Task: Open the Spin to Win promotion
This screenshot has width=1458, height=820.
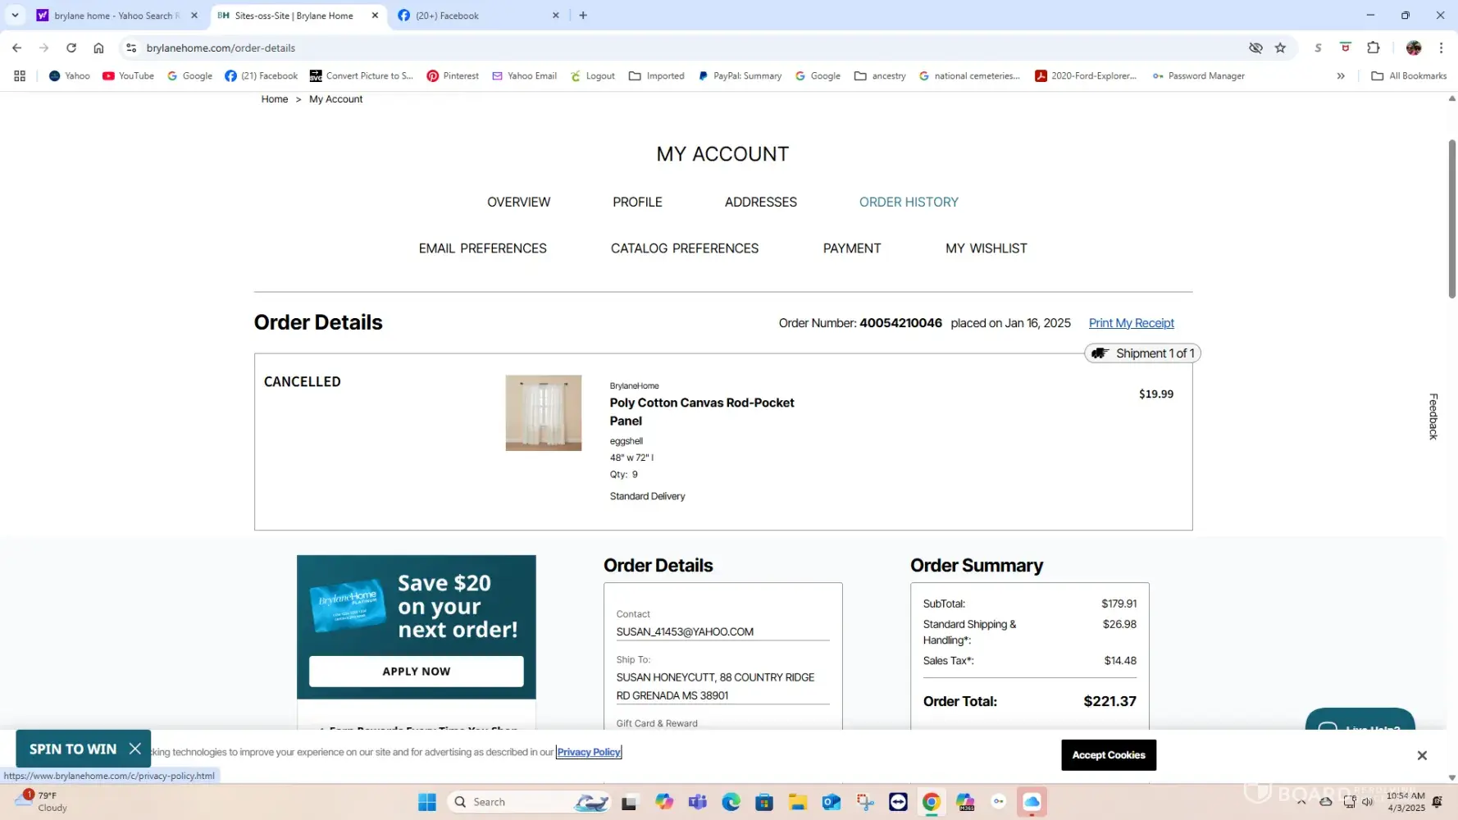Action: pyautogui.click(x=73, y=749)
